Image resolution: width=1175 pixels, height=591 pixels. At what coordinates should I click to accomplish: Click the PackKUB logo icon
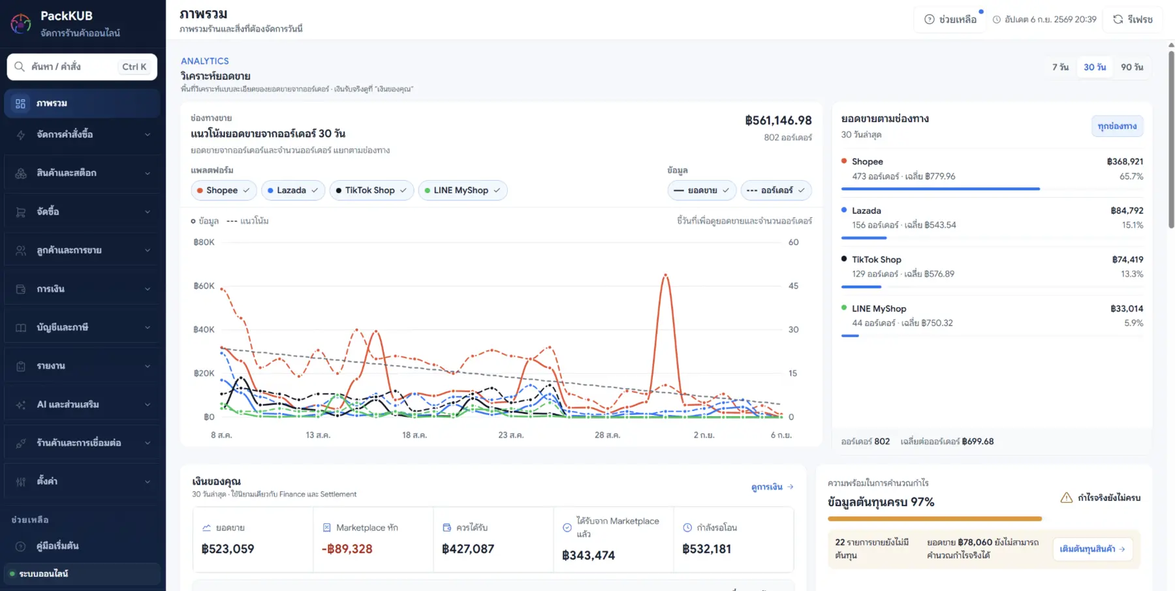coord(21,23)
